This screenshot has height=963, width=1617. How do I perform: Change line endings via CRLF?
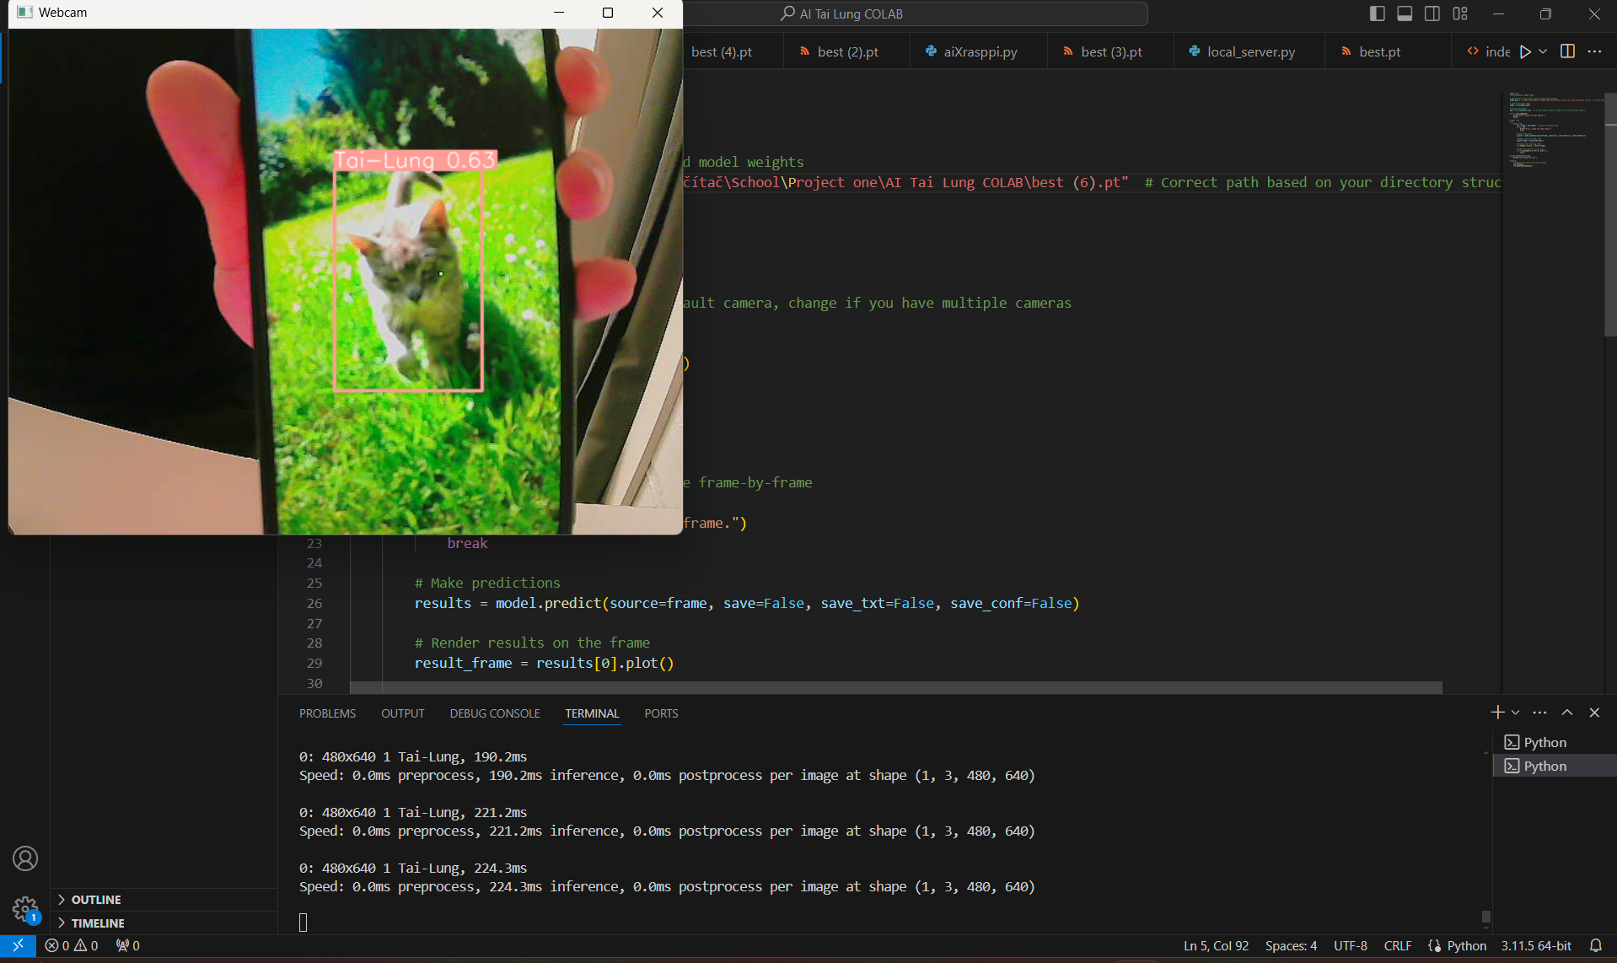click(x=1397, y=946)
